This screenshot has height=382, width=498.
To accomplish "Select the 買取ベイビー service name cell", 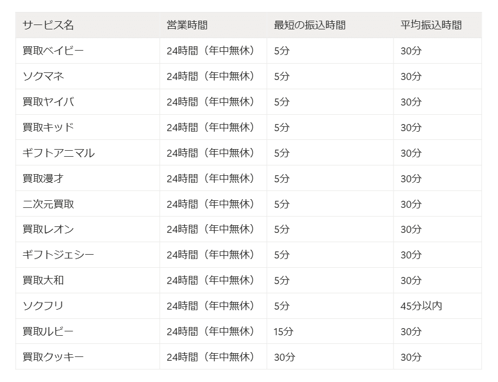I will click(x=53, y=51).
